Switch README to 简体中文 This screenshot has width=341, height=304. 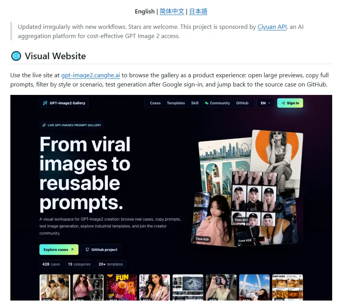point(172,11)
